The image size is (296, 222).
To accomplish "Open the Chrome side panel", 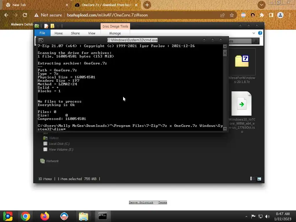I will coord(271,15).
